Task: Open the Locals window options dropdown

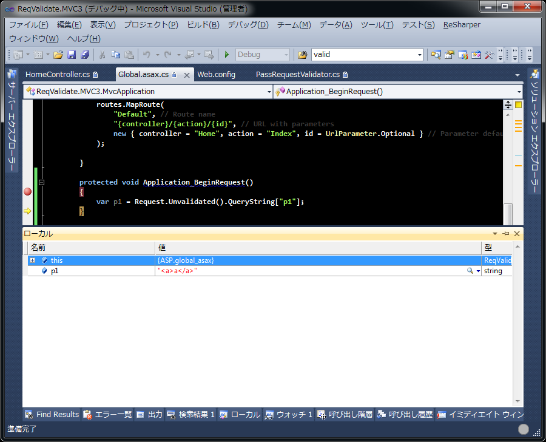Action: click(x=495, y=234)
